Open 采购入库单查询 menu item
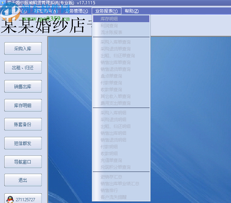This screenshot has height=203, width=231. (121, 42)
